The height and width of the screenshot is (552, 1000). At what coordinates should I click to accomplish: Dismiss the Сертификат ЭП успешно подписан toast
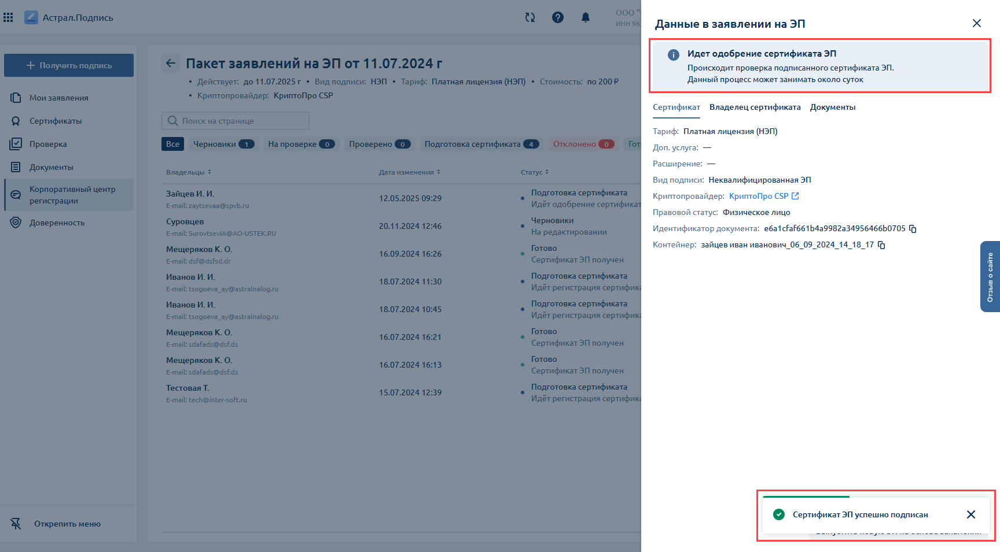click(x=971, y=514)
